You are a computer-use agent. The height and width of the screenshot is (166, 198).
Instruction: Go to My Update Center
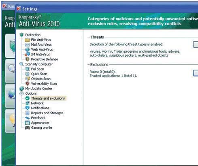39,89
